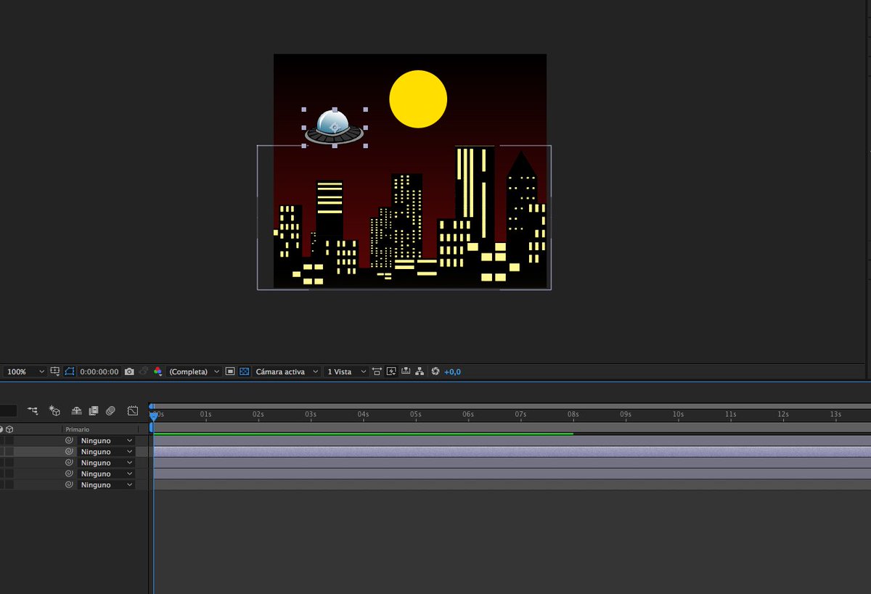Open the grid and guide options
The height and width of the screenshot is (594, 871).
tap(55, 371)
